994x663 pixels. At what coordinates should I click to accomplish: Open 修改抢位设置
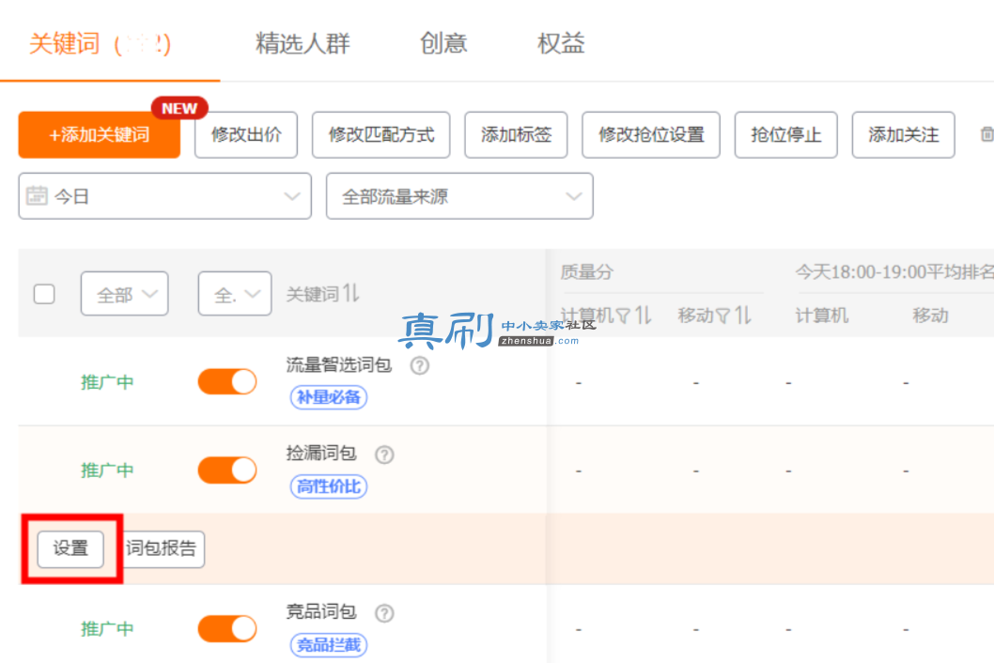[x=651, y=134]
